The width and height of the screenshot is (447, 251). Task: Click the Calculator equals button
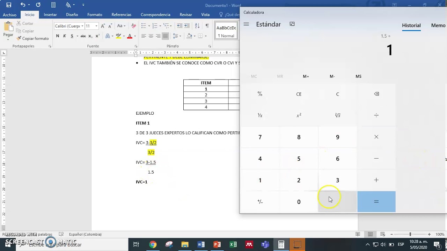click(376, 201)
